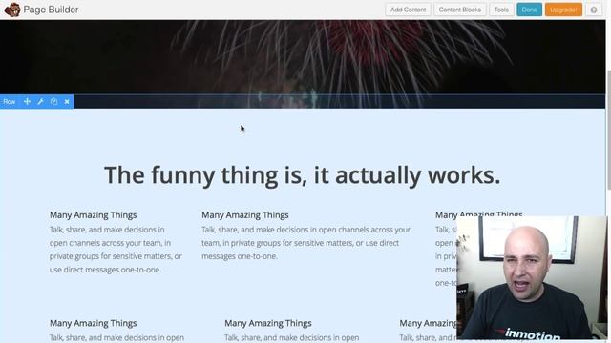The height and width of the screenshot is (343, 611).
Task: Open the Content Blocks panel
Action: pos(460,10)
